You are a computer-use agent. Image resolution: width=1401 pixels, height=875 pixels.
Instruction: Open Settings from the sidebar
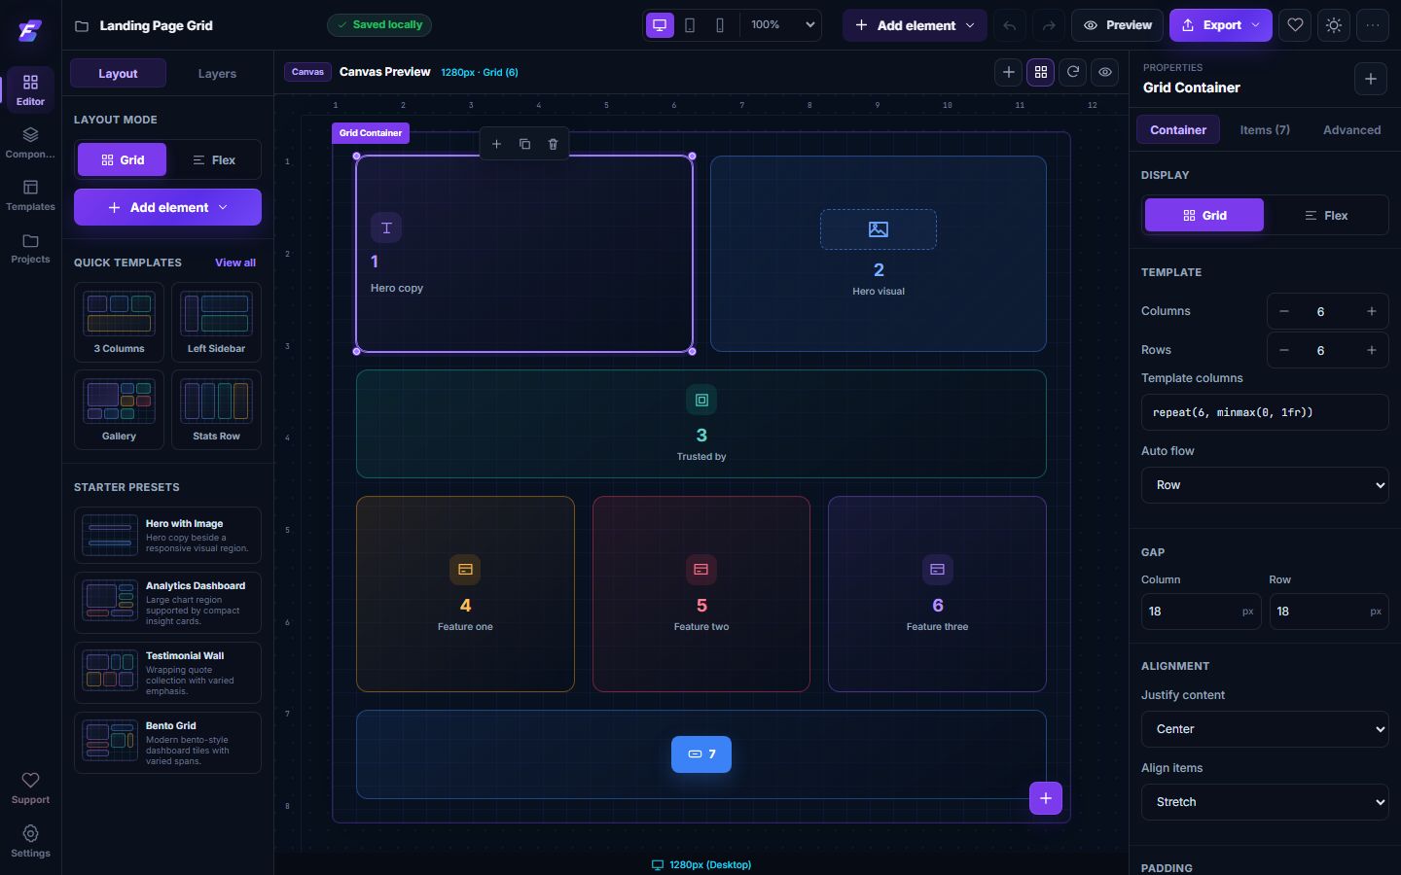tap(30, 841)
